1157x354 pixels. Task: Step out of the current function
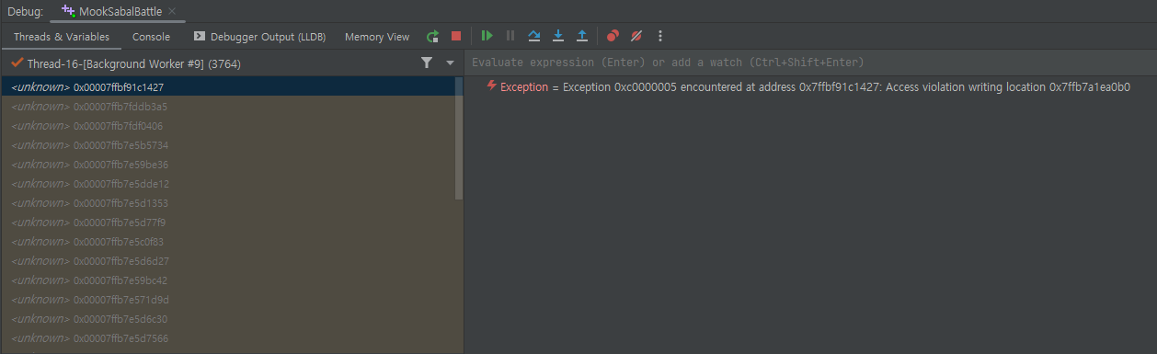pyautogui.click(x=581, y=36)
